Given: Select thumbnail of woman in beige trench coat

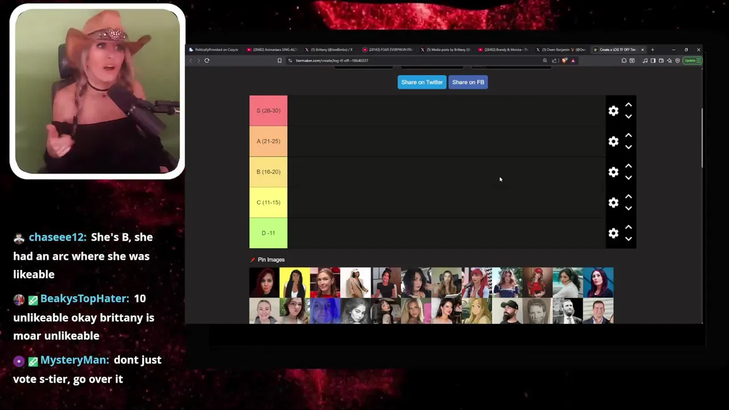Looking at the screenshot, I should pos(355,282).
